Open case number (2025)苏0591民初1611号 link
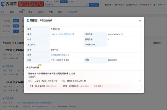The height and width of the screenshot is (110, 167). [62, 34]
